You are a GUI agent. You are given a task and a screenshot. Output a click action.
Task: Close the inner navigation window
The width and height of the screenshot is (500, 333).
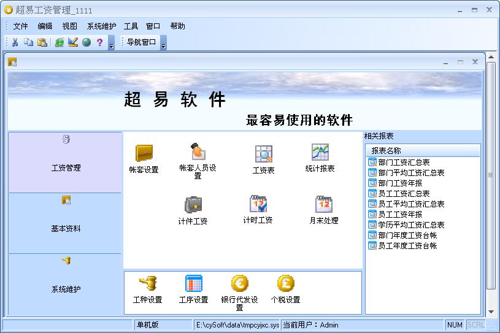pyautogui.click(x=475, y=63)
